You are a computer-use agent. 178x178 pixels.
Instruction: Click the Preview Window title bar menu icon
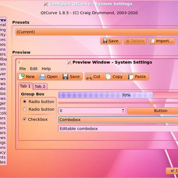(19, 62)
